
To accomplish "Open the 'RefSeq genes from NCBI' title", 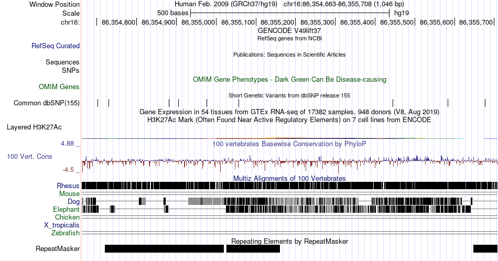I will tap(289, 38).
